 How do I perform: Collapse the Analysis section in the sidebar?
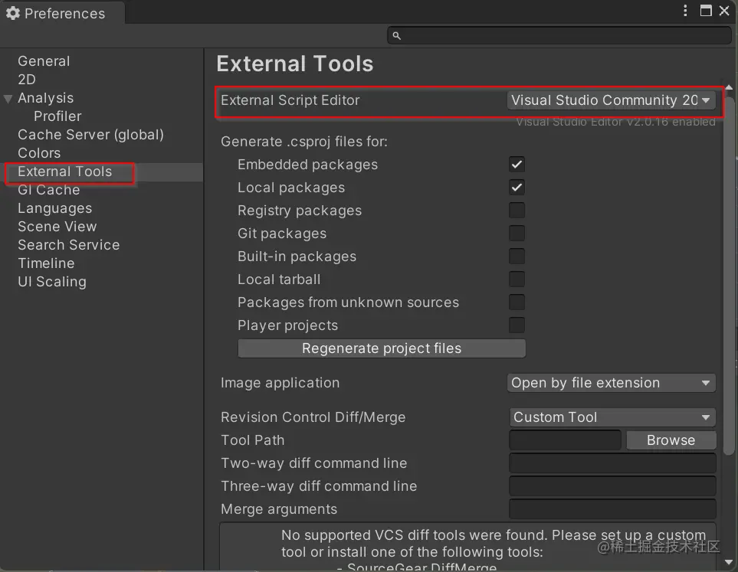point(8,97)
